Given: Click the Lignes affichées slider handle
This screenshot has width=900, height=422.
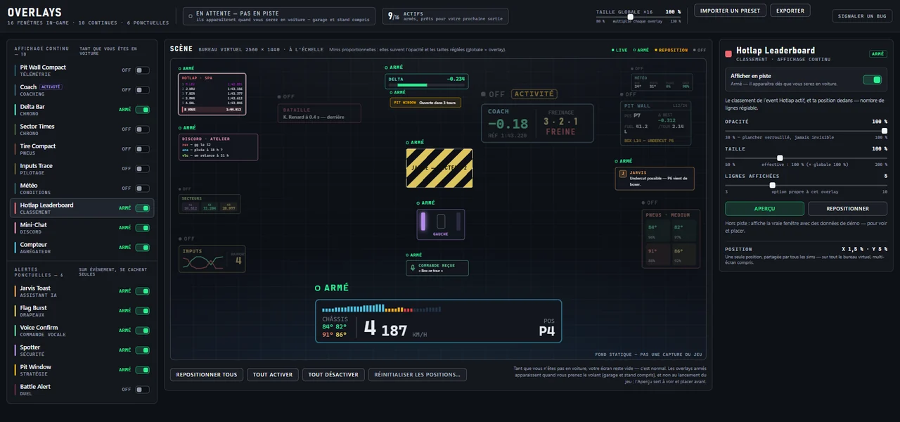Looking at the screenshot, I should pos(773,185).
